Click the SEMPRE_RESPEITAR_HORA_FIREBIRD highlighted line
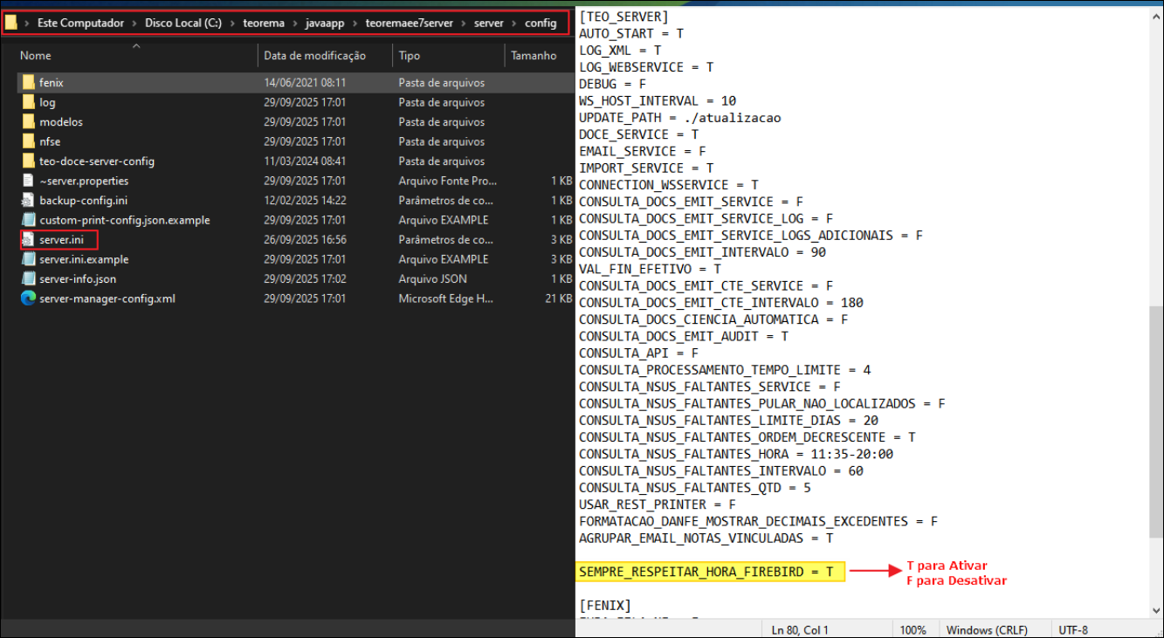Viewport: 1164px width, 638px height. coord(711,572)
